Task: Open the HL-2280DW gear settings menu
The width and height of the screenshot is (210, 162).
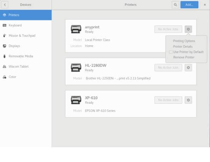Action: pyautogui.click(x=188, y=68)
